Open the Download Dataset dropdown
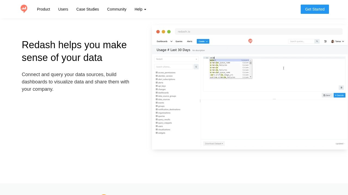348x195 pixels. 214,144
